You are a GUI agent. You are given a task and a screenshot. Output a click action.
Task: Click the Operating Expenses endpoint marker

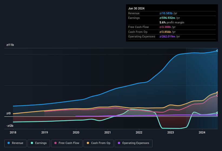coord(217,115)
